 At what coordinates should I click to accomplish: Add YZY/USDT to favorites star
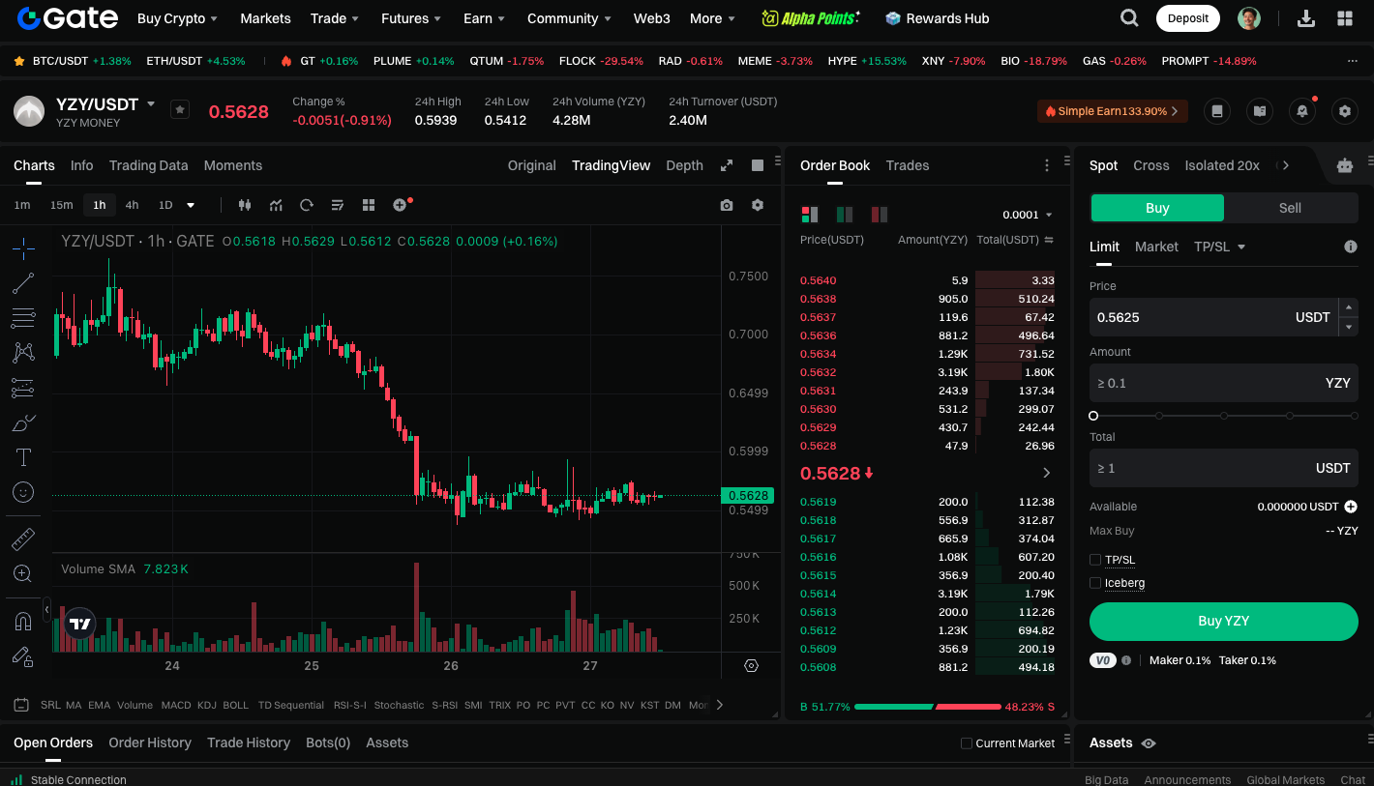coord(180,109)
